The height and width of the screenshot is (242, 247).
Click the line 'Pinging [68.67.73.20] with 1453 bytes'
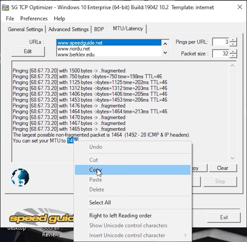[90, 100]
